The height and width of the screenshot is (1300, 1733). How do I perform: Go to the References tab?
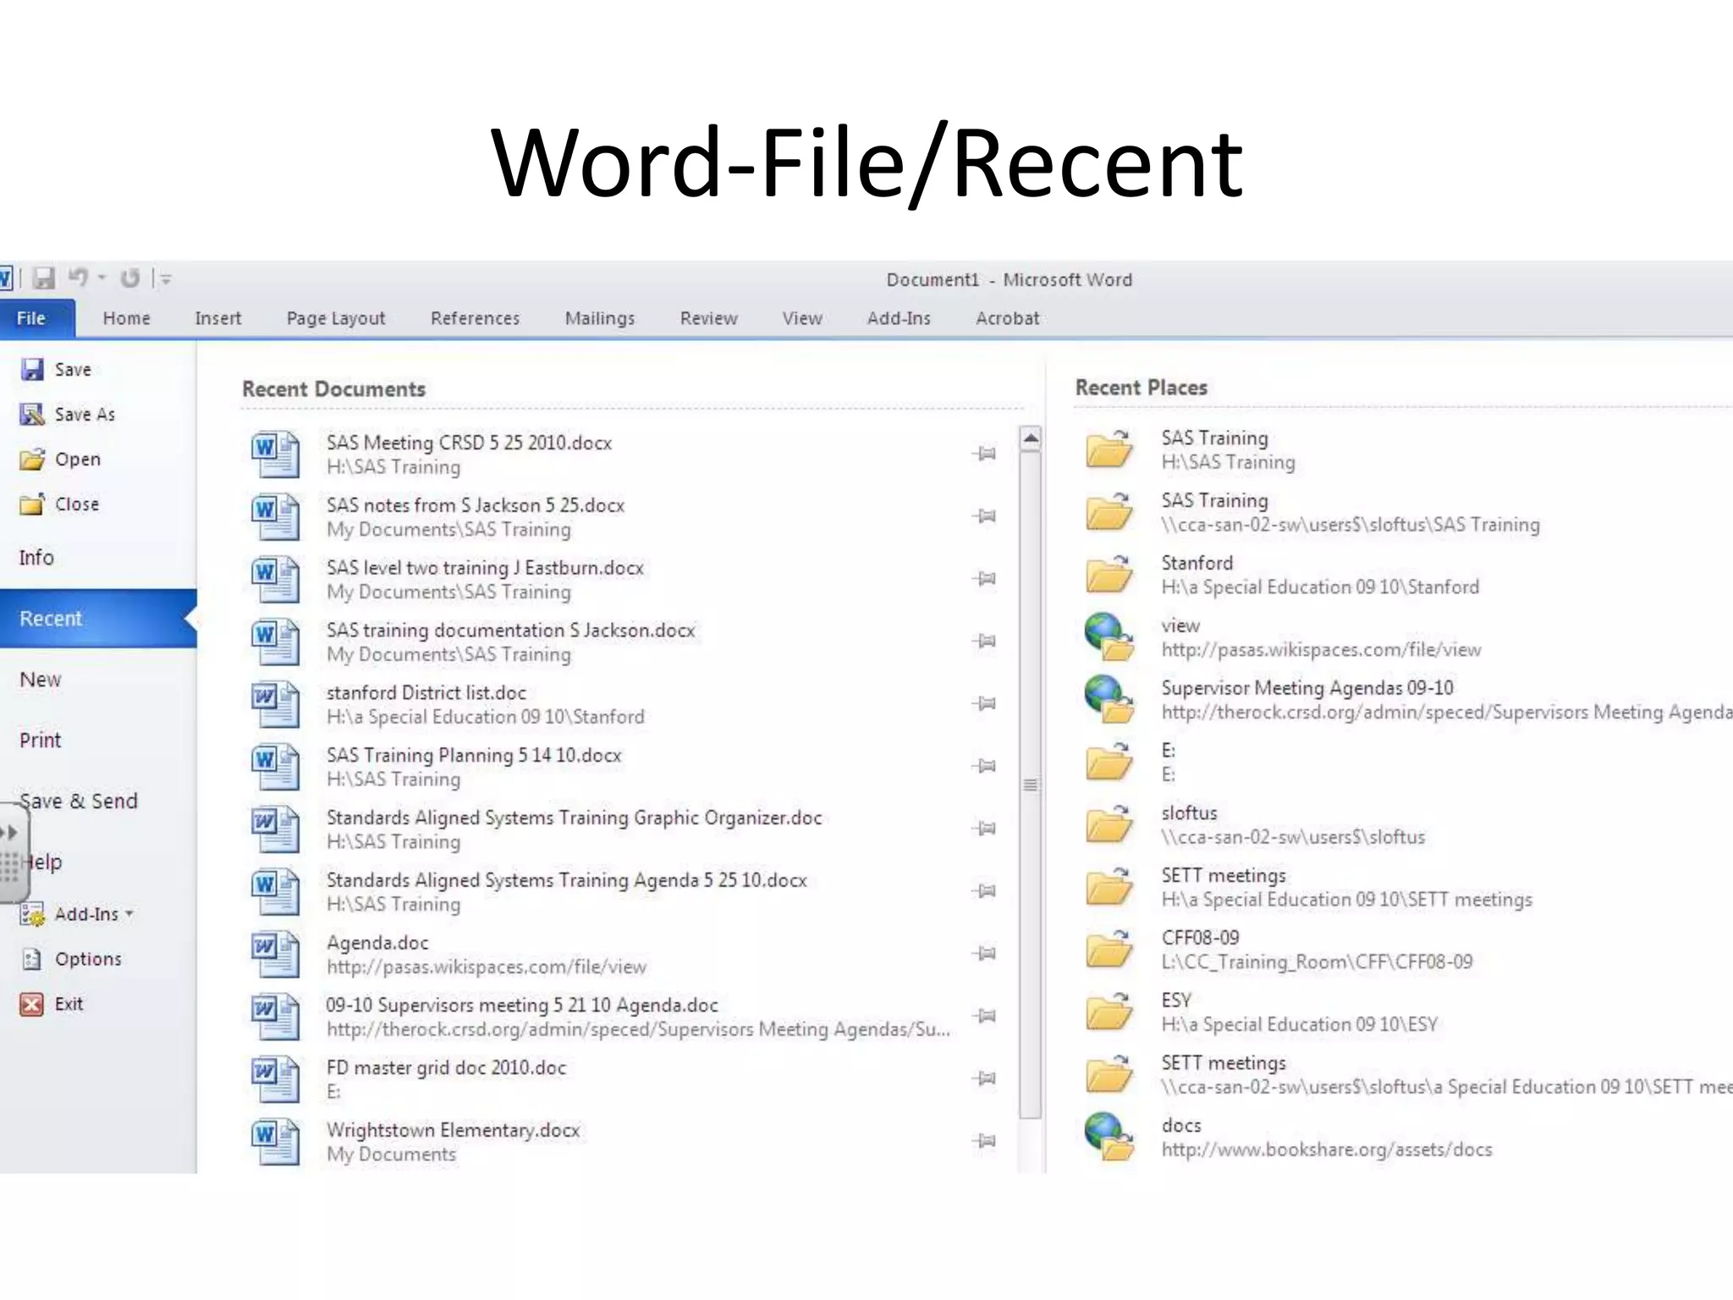[475, 318]
